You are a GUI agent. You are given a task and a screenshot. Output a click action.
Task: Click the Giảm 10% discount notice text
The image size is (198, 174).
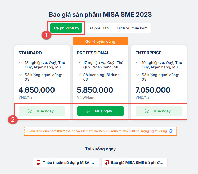click(97, 131)
